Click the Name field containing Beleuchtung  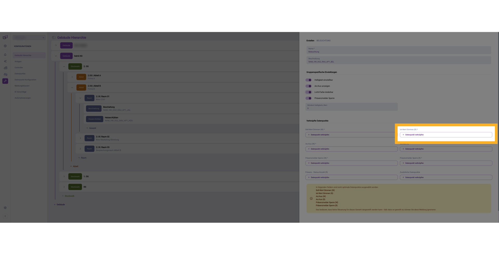(398, 50)
